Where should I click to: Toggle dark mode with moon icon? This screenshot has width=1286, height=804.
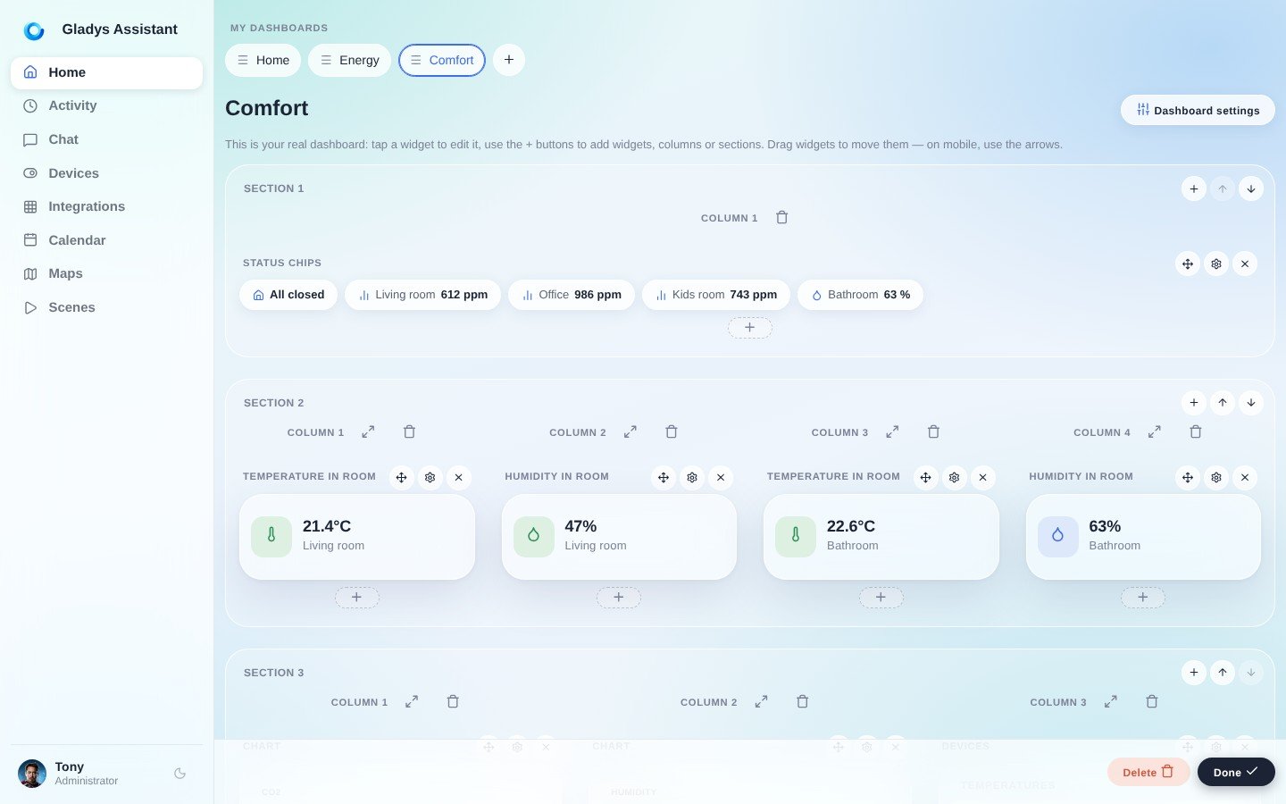pos(180,774)
